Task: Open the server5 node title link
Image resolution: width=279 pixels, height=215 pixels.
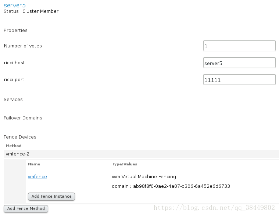Action: tap(15, 5)
